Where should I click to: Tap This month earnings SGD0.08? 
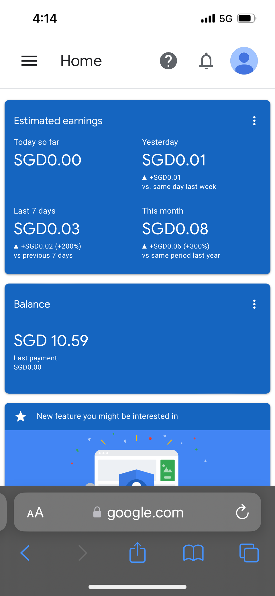[x=175, y=229]
